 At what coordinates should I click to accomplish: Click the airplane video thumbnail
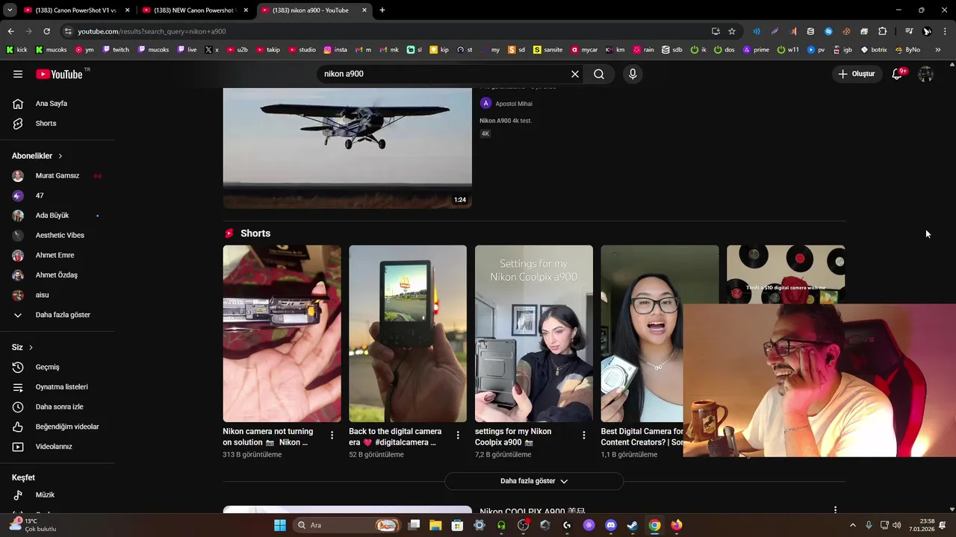pos(347,148)
